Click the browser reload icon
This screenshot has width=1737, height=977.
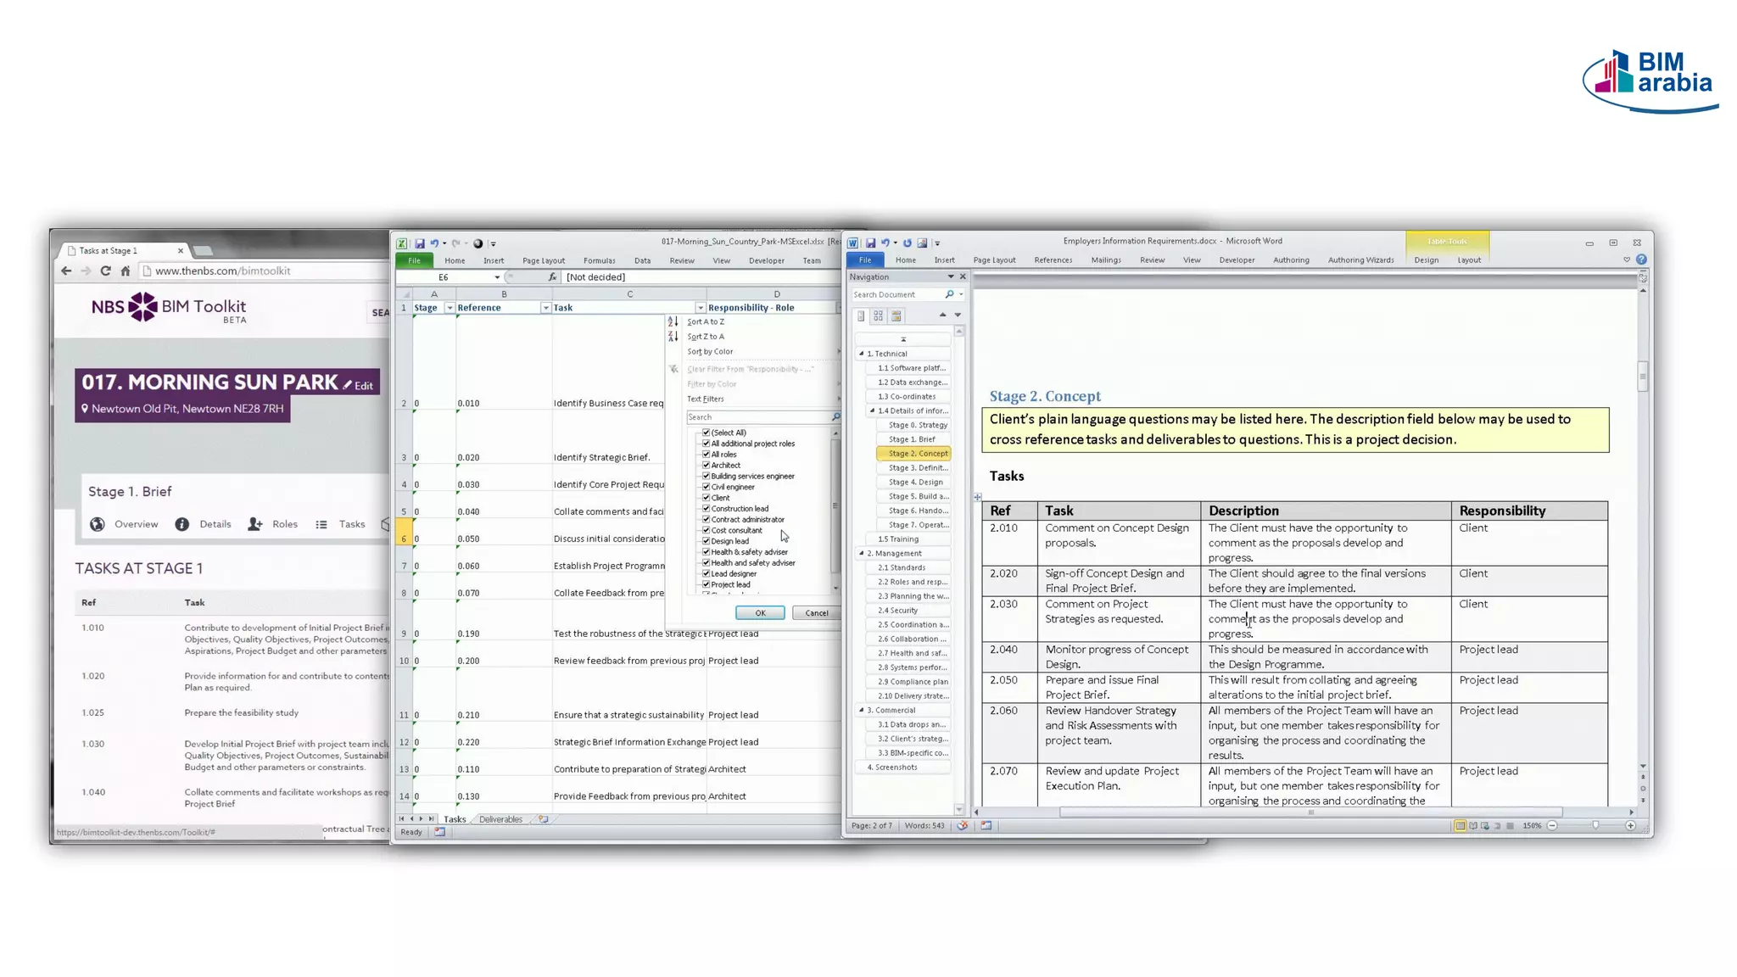click(105, 271)
